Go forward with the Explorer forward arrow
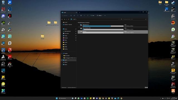The height and width of the screenshot is (100, 178). click(65, 19)
